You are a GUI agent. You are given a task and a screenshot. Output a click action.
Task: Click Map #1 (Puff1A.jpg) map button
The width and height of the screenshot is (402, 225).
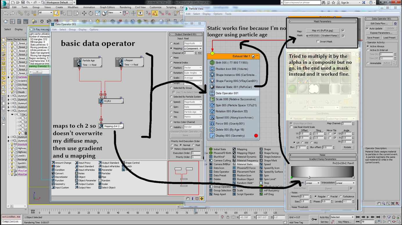[x=322, y=30]
